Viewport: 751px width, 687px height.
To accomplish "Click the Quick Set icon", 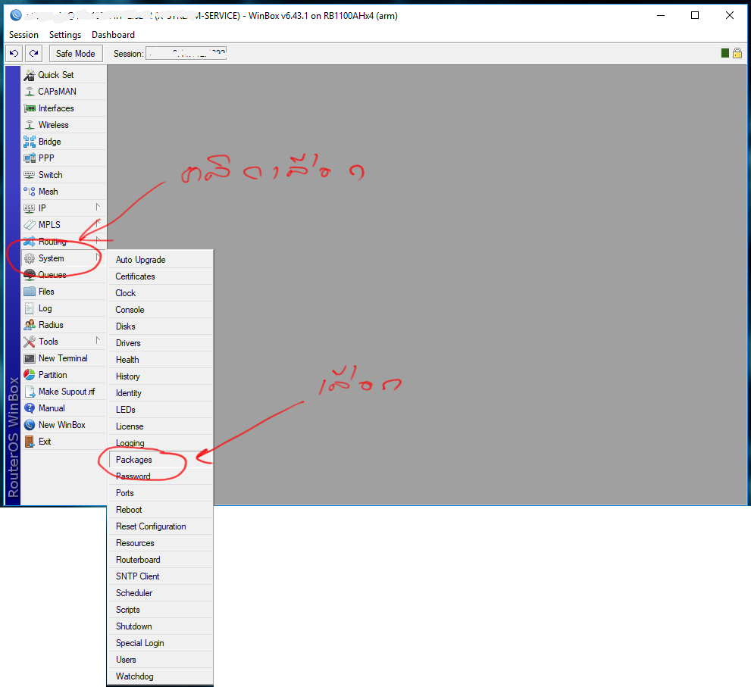I will pyautogui.click(x=30, y=75).
